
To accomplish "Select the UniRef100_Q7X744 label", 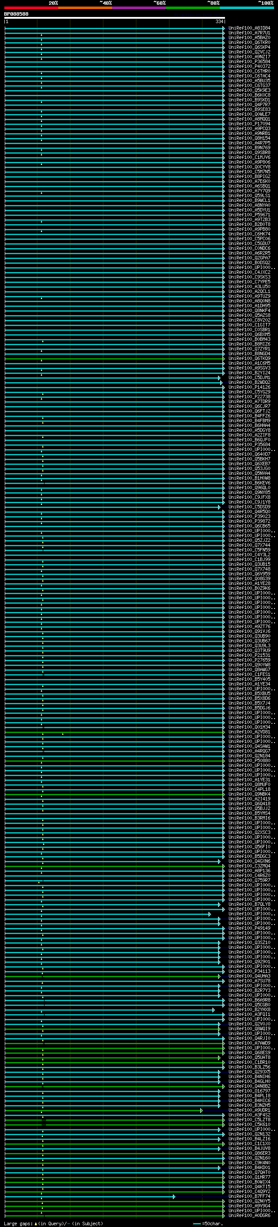I will (x=249, y=545).
